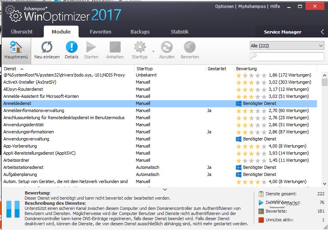Click the Bewertete statistics icon
The image size is (328, 230).
pyautogui.click(x=261, y=211)
